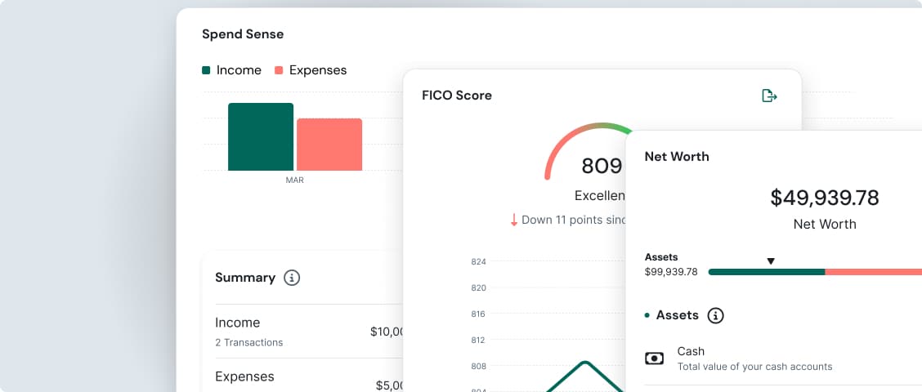The image size is (922, 392).
Task: Select the green assets segment of net worth bar
Action: coord(767,272)
